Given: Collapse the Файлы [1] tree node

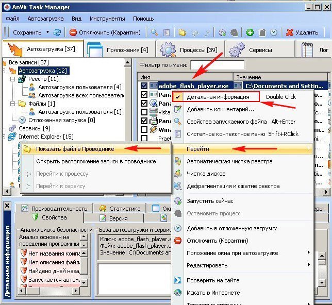Looking at the screenshot, I should point(13,104).
